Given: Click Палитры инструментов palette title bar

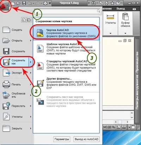Looking at the screenshot, I should tap(137, 80).
